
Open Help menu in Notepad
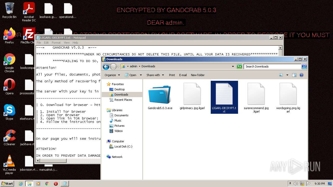[x=75, y=43]
